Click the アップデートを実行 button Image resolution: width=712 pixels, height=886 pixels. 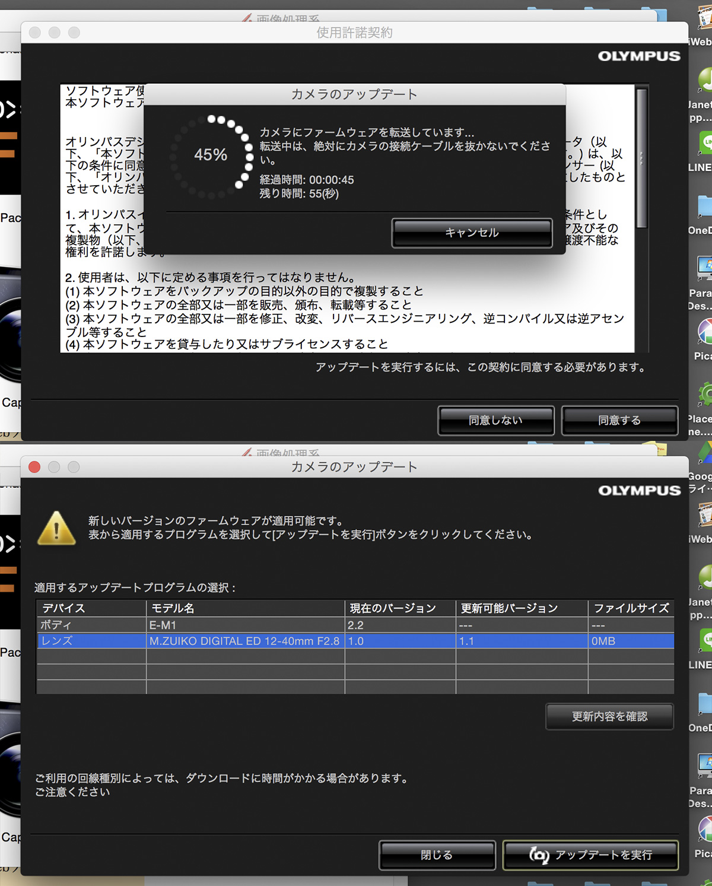[590, 855]
